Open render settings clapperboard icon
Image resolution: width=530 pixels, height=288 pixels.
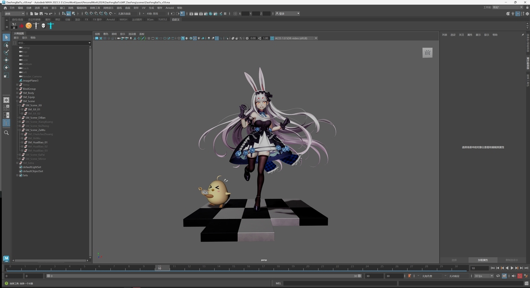(205, 13)
